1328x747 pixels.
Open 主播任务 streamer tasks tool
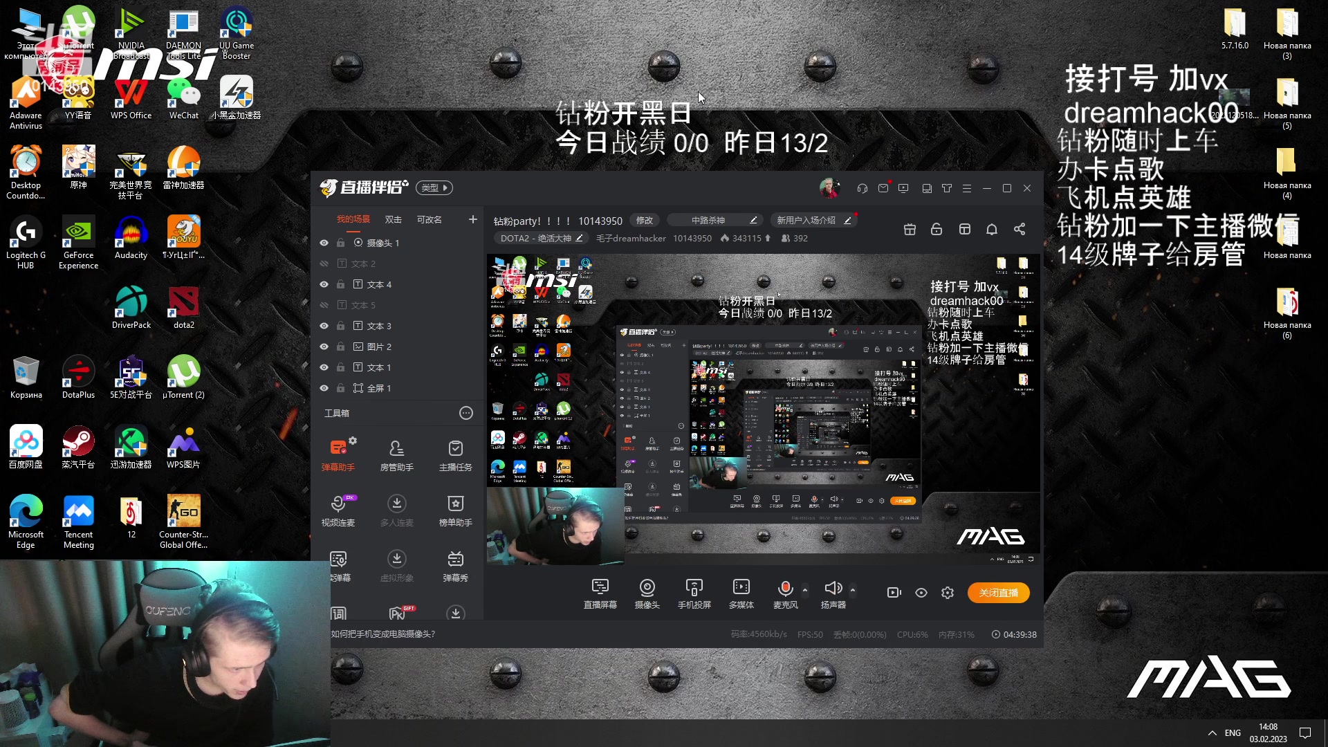(x=455, y=454)
